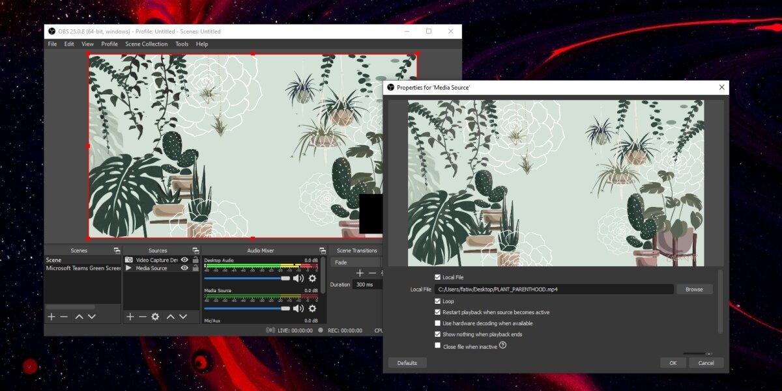The height and width of the screenshot is (391, 782).
Task: Hide the Video Capture Device with the eye toggle
Action: point(184,259)
